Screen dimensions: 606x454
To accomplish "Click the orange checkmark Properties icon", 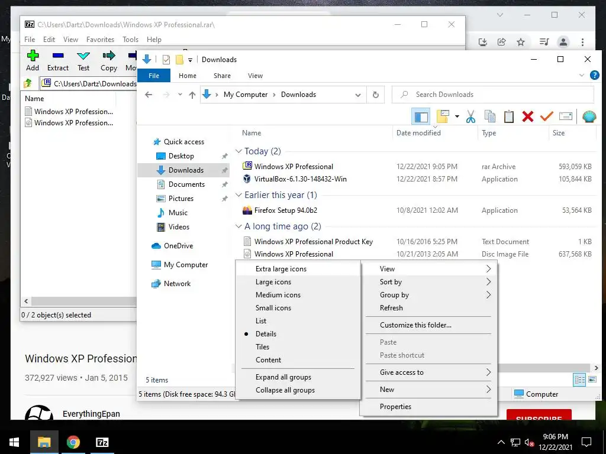I will (x=546, y=116).
